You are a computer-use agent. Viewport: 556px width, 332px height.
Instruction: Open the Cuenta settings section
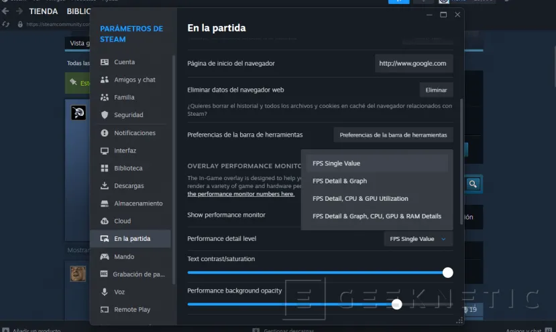[x=131, y=62]
